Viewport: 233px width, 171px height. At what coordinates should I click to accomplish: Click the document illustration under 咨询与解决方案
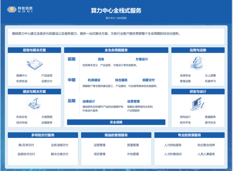click(34, 63)
